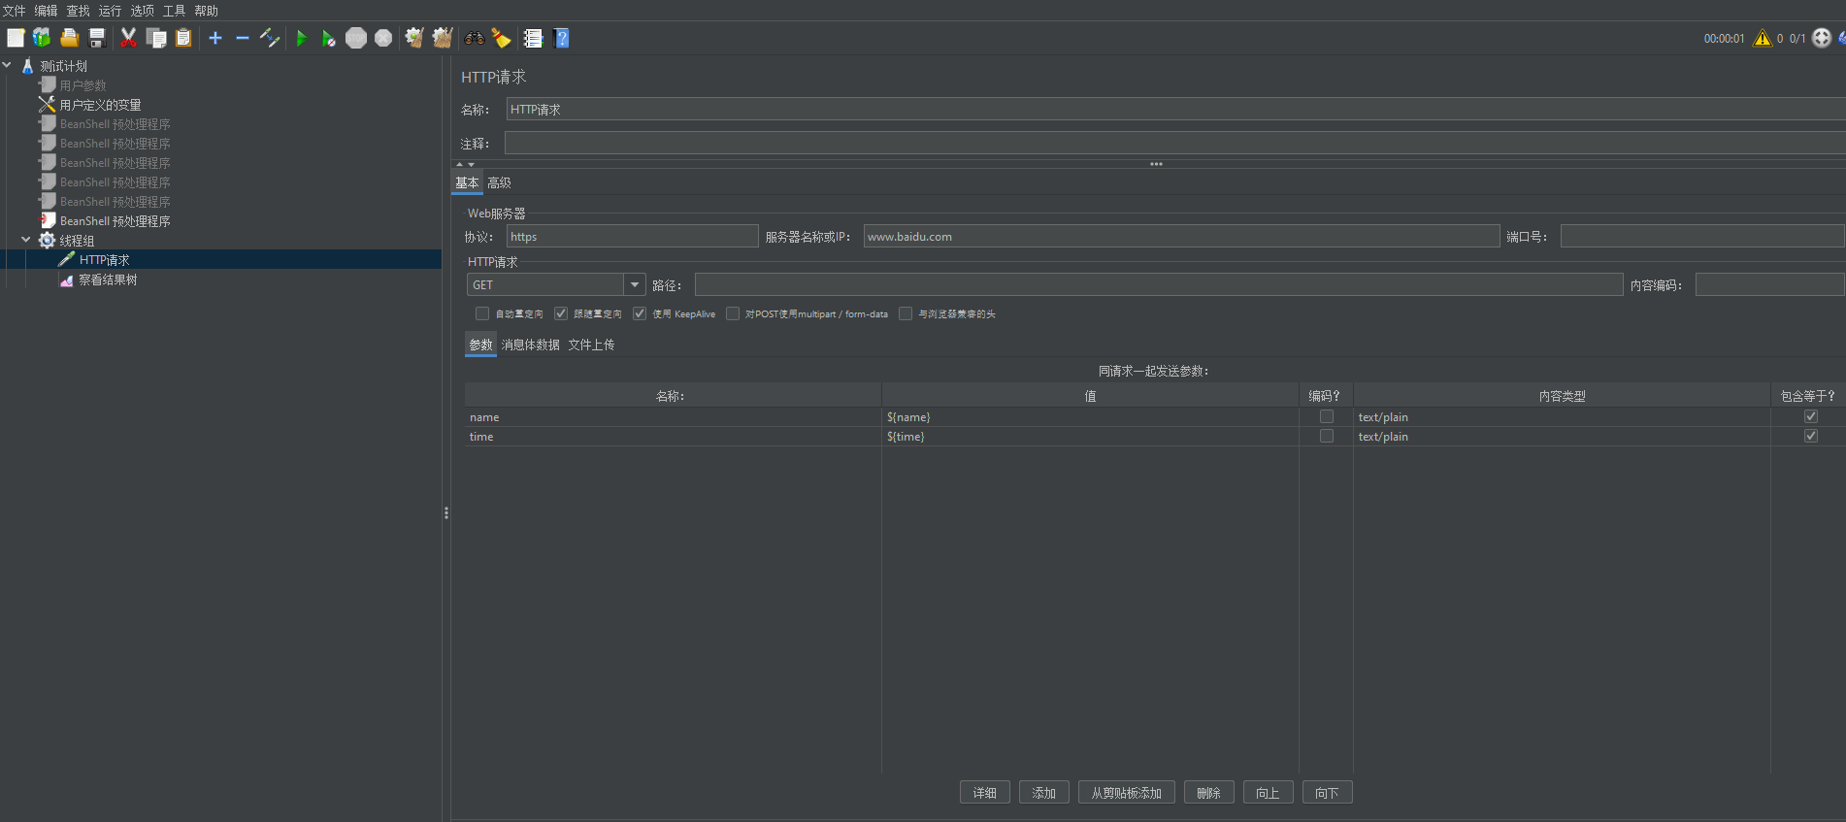The image size is (1846, 822).
Task: Click the ${time} value cell
Action: pyautogui.click(x=1090, y=437)
